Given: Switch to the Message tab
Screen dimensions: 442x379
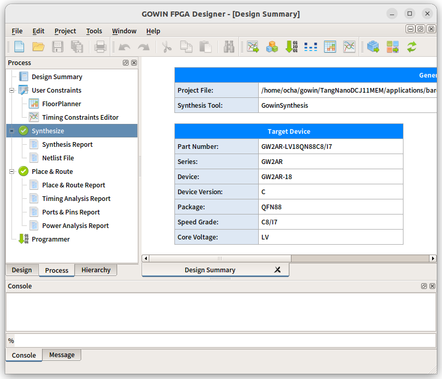Looking at the screenshot, I should (61, 355).
